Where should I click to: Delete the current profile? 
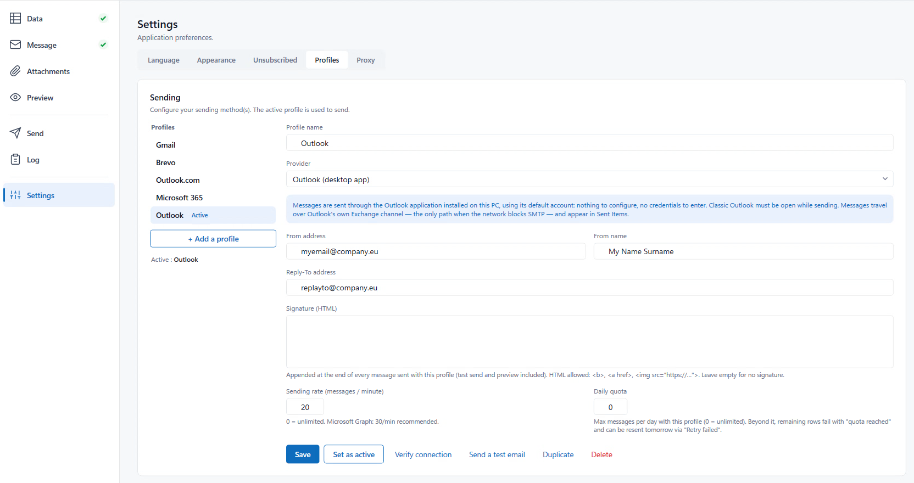(x=601, y=454)
